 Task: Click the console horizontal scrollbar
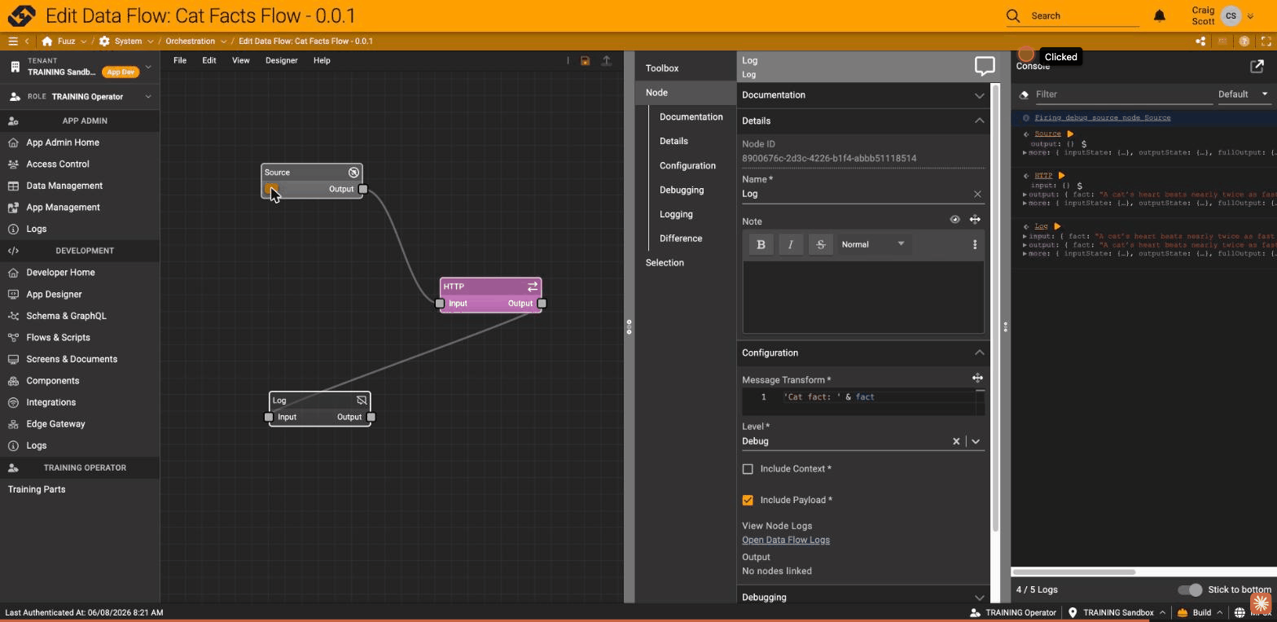coord(1075,572)
